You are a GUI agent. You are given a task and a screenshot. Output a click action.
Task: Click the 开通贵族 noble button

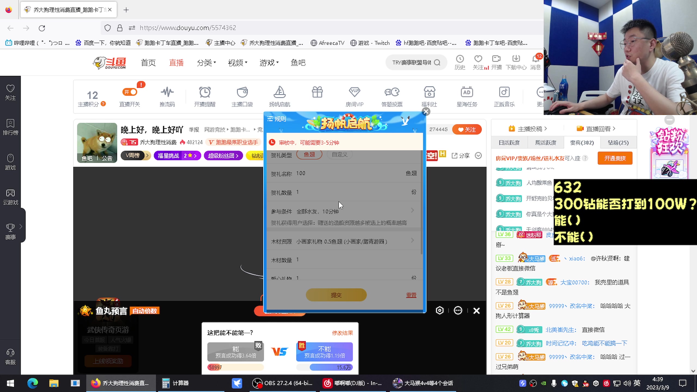(x=615, y=158)
